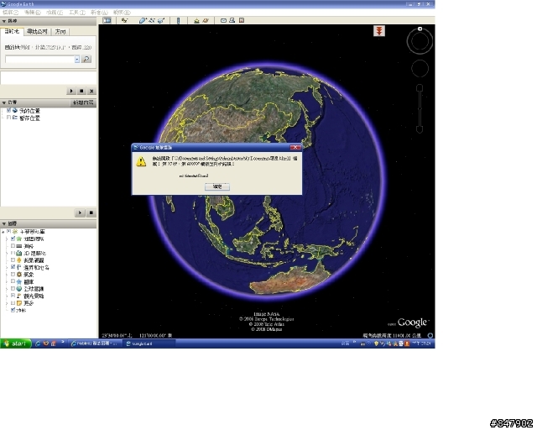
Task: Click the zoom-in end of slider
Action: click(x=420, y=88)
